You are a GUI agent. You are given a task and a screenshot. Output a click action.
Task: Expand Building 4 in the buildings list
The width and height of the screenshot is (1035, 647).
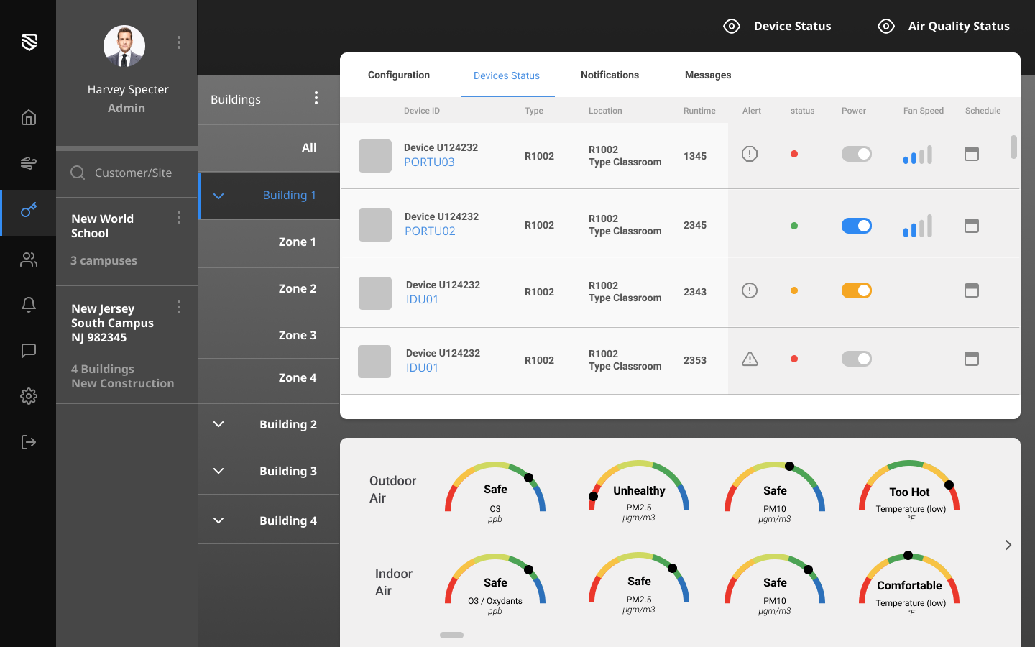(218, 520)
